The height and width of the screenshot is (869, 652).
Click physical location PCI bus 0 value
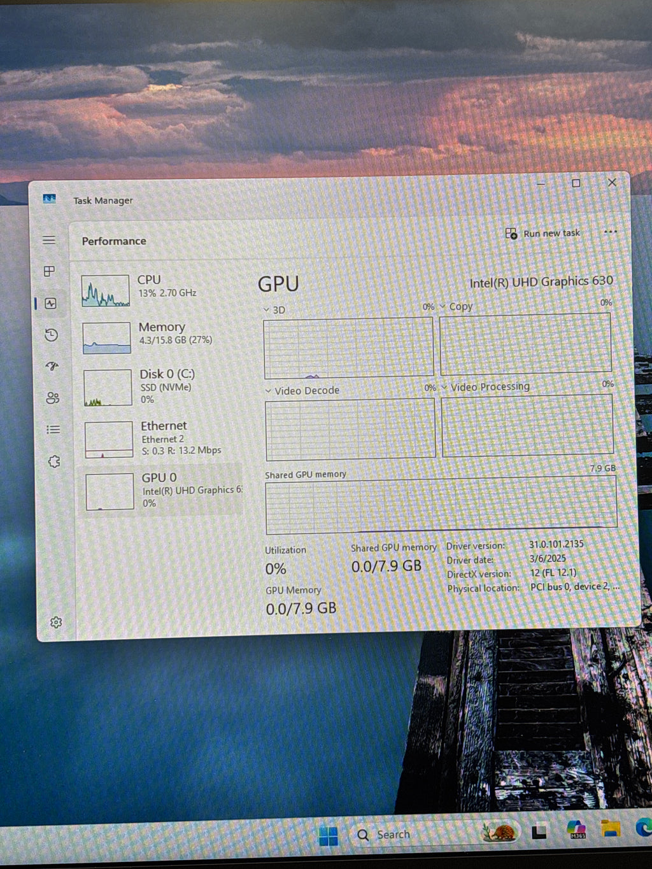click(x=575, y=586)
